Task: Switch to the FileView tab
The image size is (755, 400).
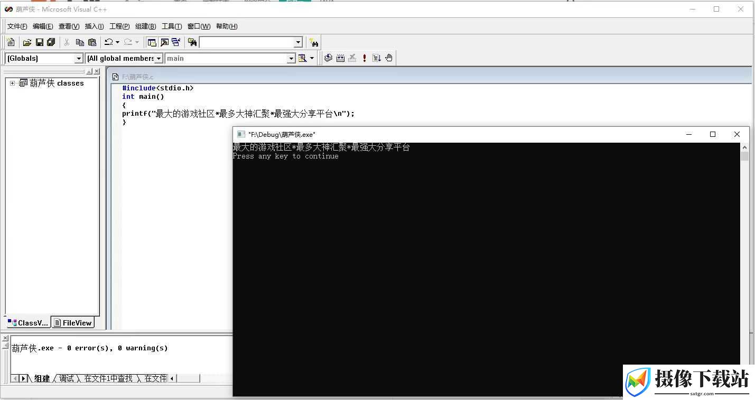Action: pos(73,323)
